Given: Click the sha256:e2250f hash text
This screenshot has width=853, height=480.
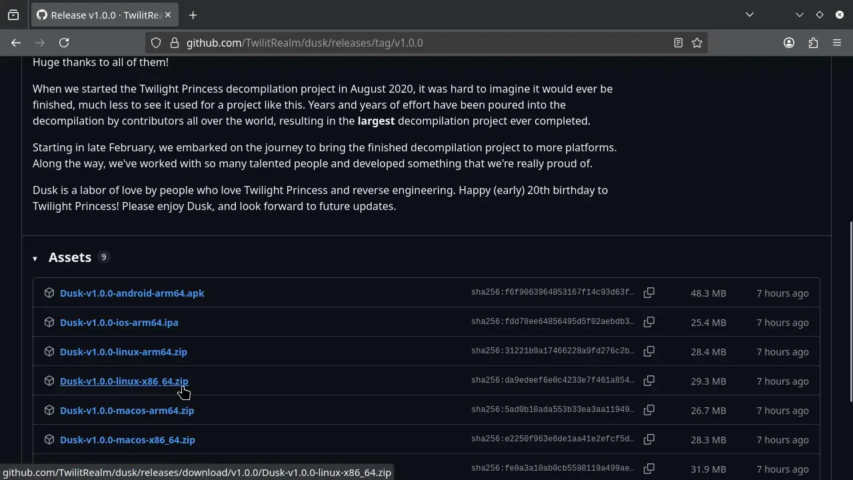Looking at the screenshot, I should pyautogui.click(x=552, y=439).
